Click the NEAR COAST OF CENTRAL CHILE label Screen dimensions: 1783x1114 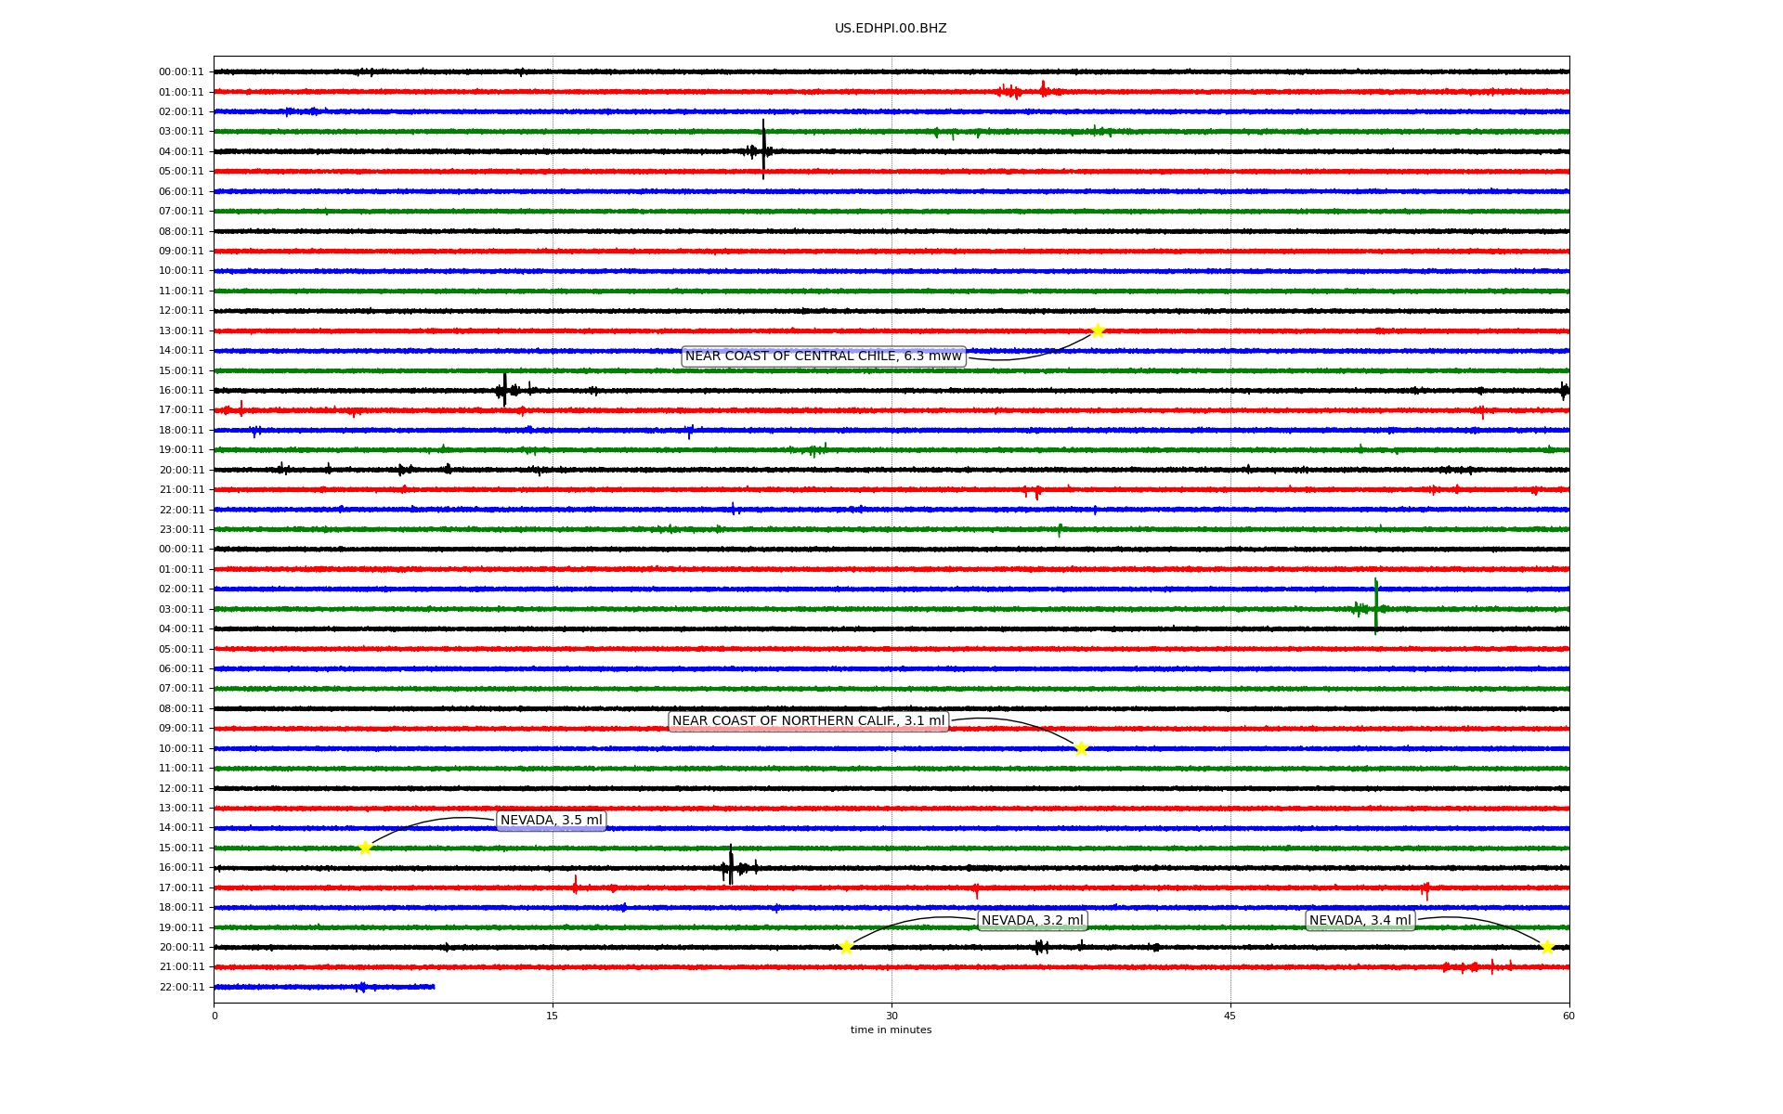click(x=823, y=356)
